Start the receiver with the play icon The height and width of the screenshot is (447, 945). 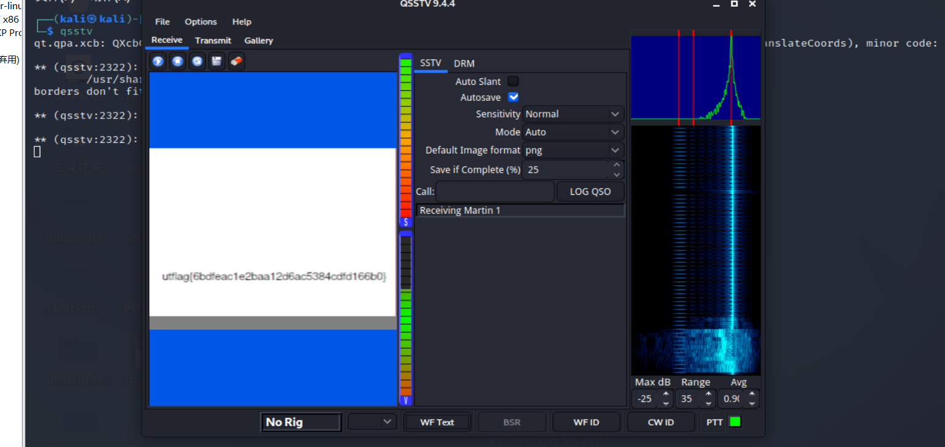point(158,61)
